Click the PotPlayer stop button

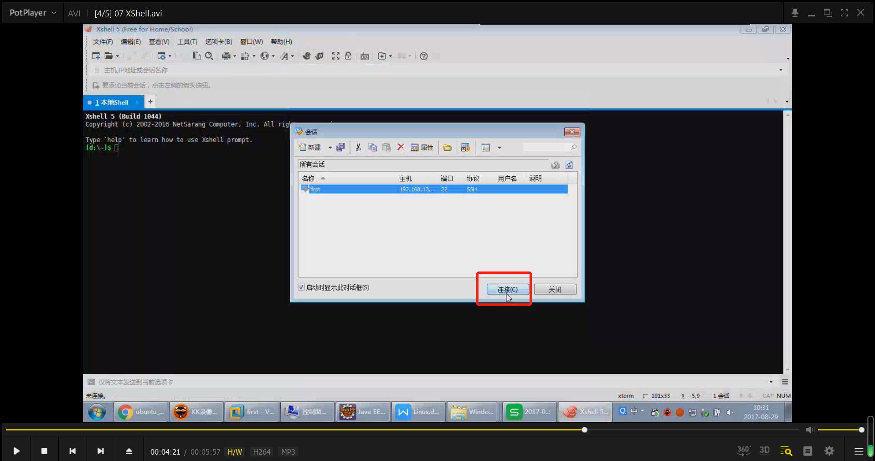pyautogui.click(x=44, y=451)
